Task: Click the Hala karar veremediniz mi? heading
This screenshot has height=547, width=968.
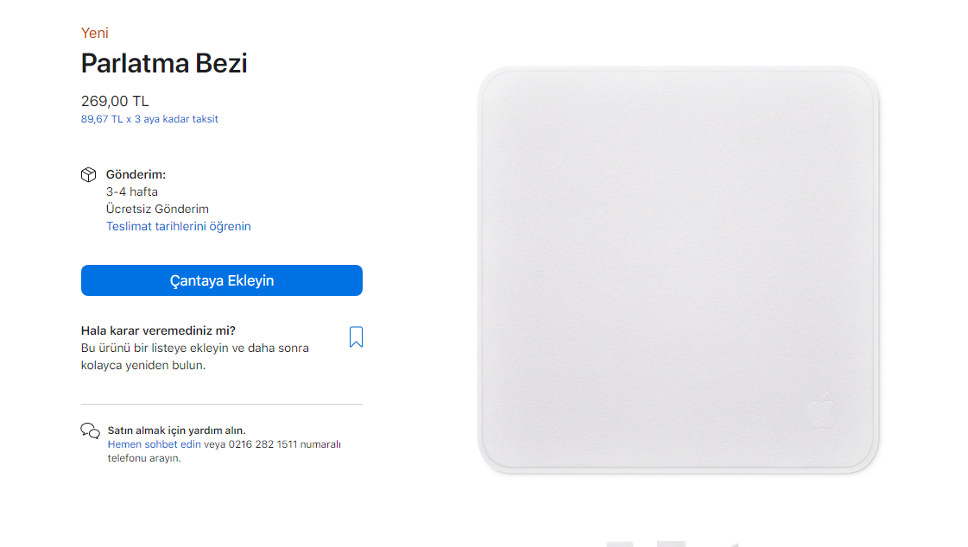Action: 158,330
